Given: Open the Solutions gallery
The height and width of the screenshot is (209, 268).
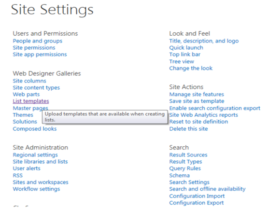Looking at the screenshot, I should pyautogui.click(x=25, y=122).
